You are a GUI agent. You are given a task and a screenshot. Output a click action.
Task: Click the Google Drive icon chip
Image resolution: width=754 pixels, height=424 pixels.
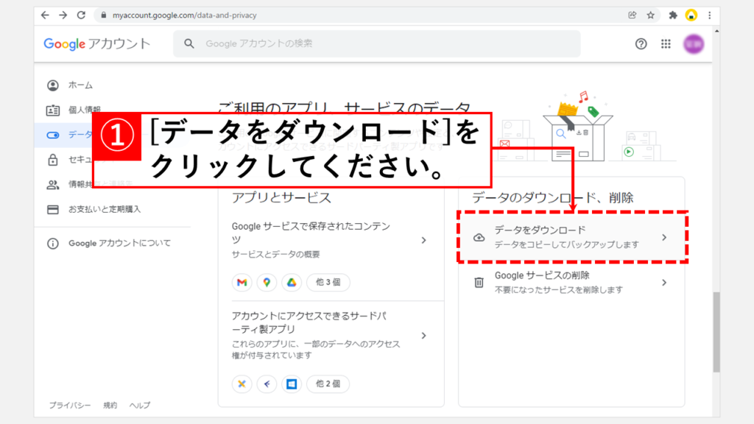tap(292, 283)
